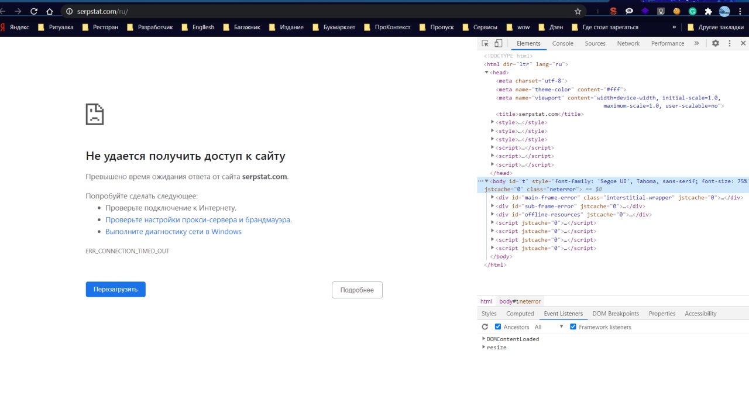Open the DOM Breakpoints tab
The width and height of the screenshot is (749, 409).
[x=616, y=314]
